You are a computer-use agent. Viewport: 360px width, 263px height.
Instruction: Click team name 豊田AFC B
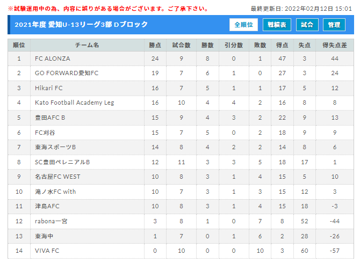coord(50,118)
